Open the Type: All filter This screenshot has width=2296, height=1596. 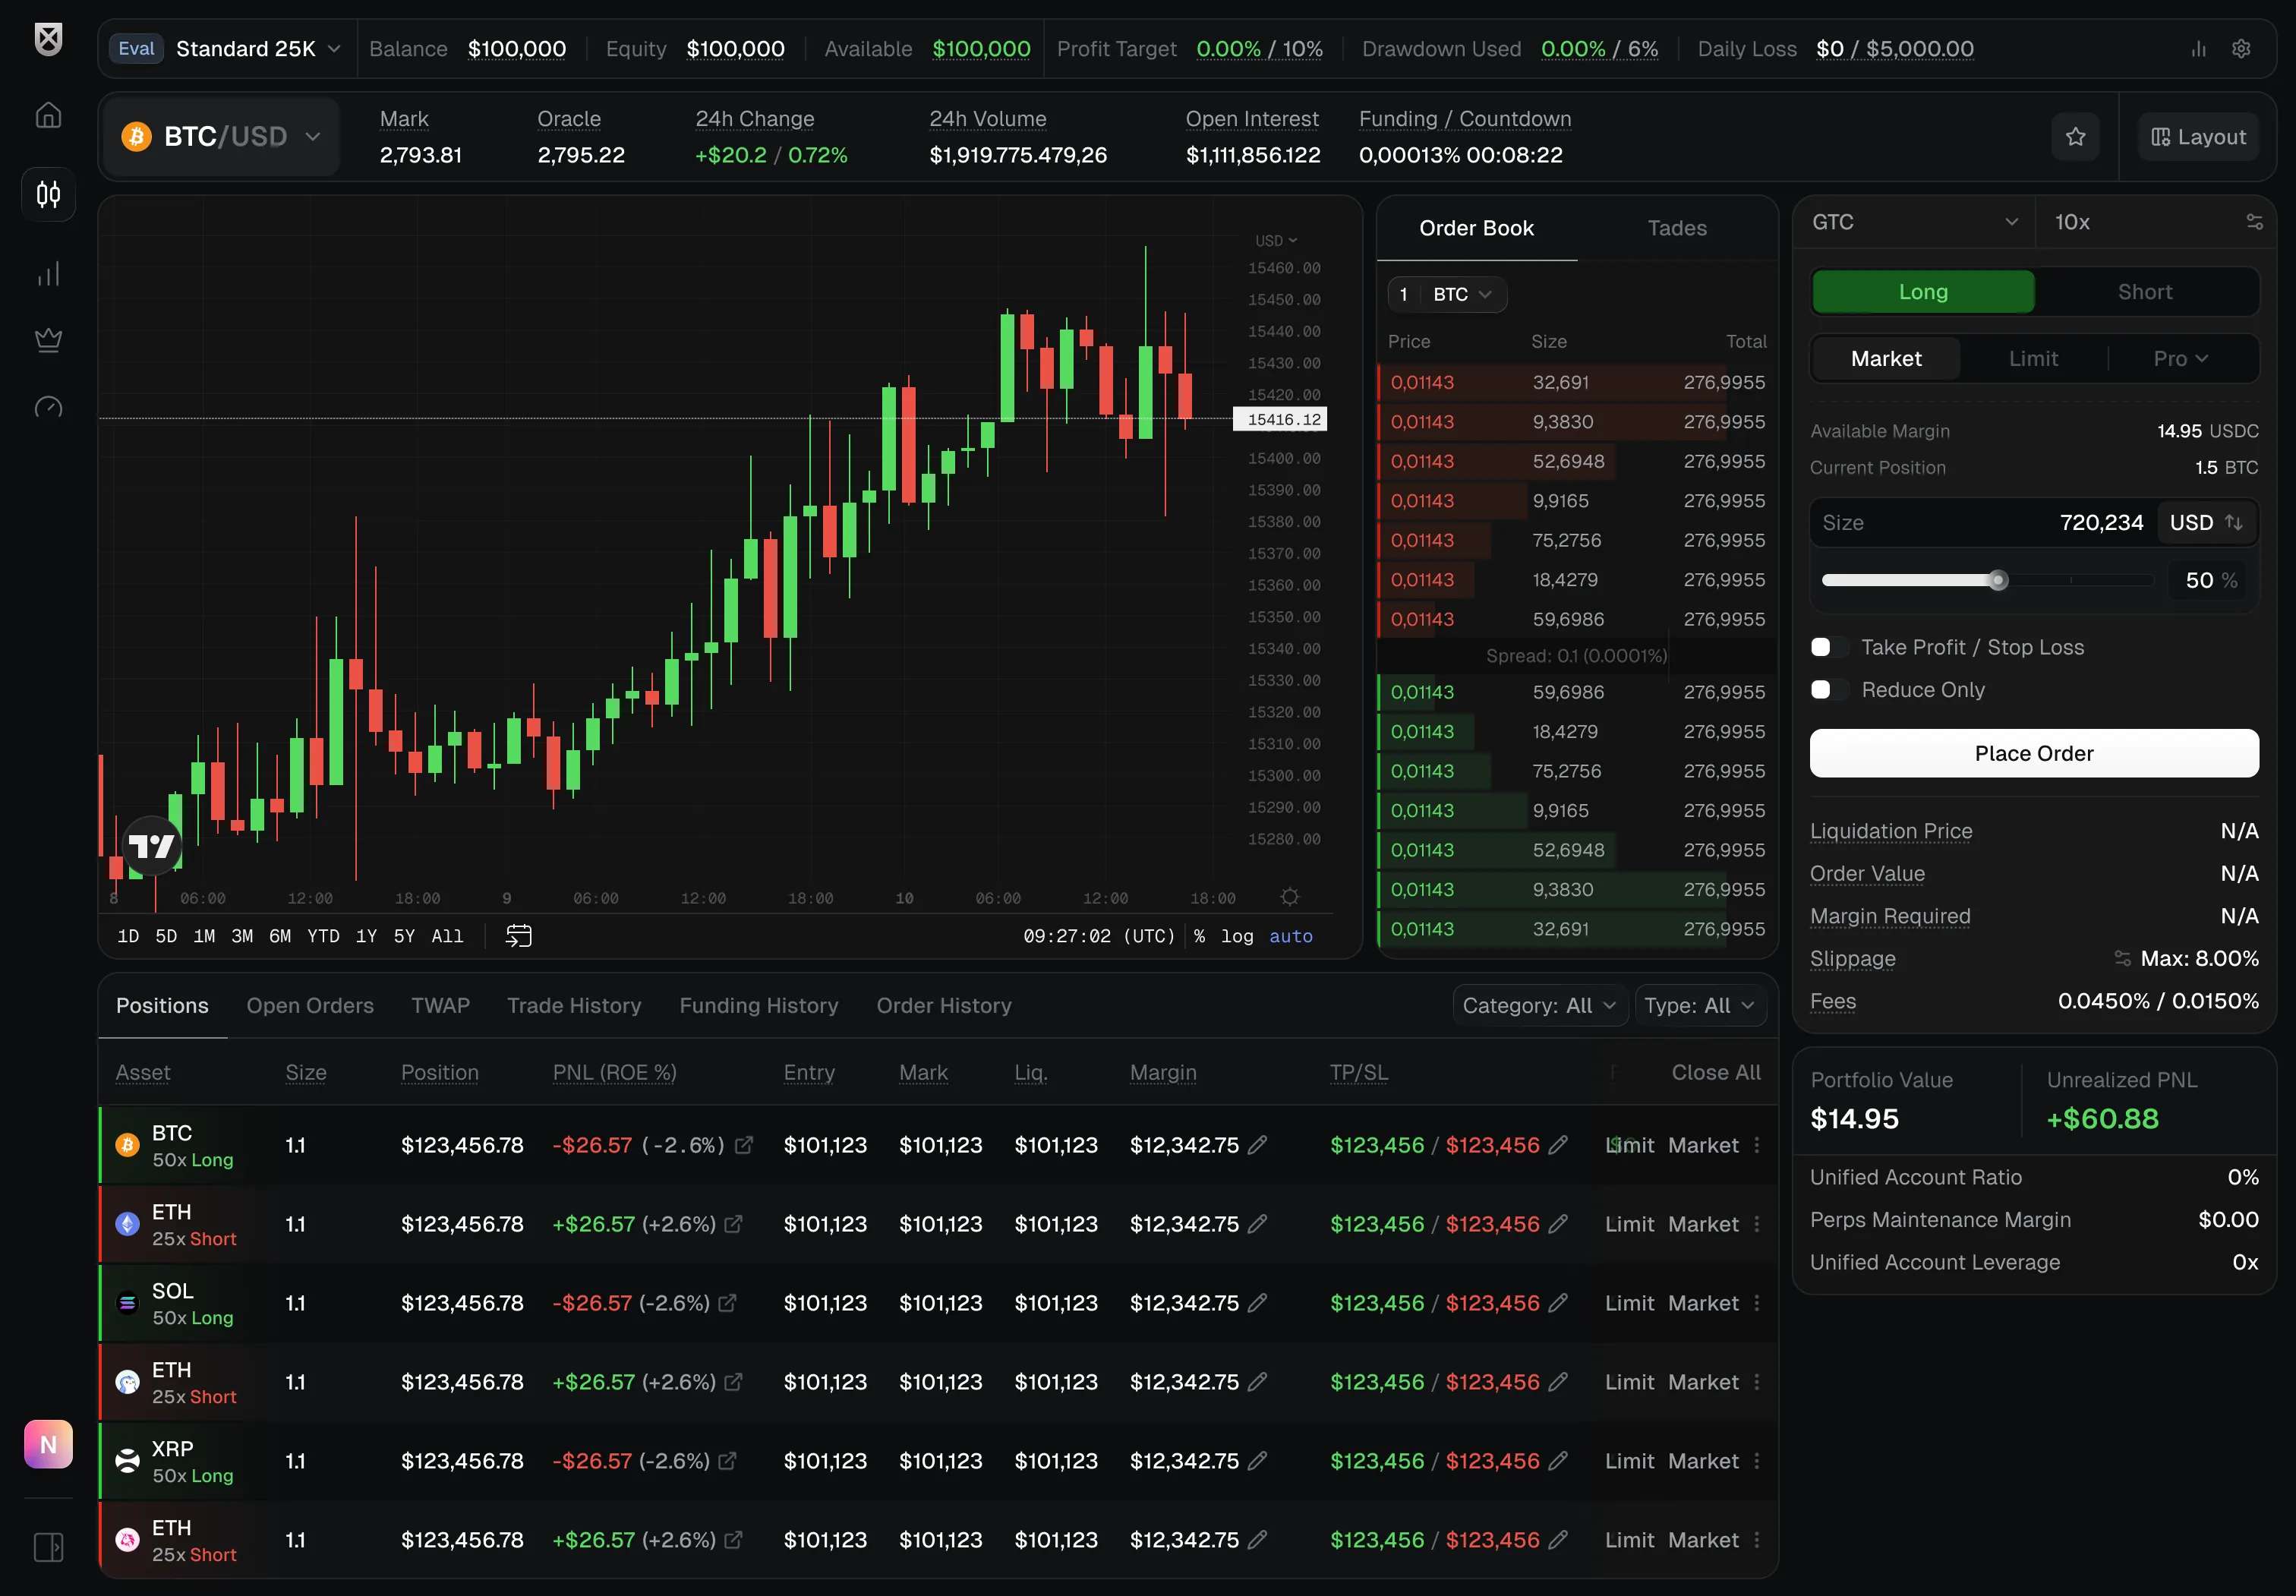coord(1699,1006)
